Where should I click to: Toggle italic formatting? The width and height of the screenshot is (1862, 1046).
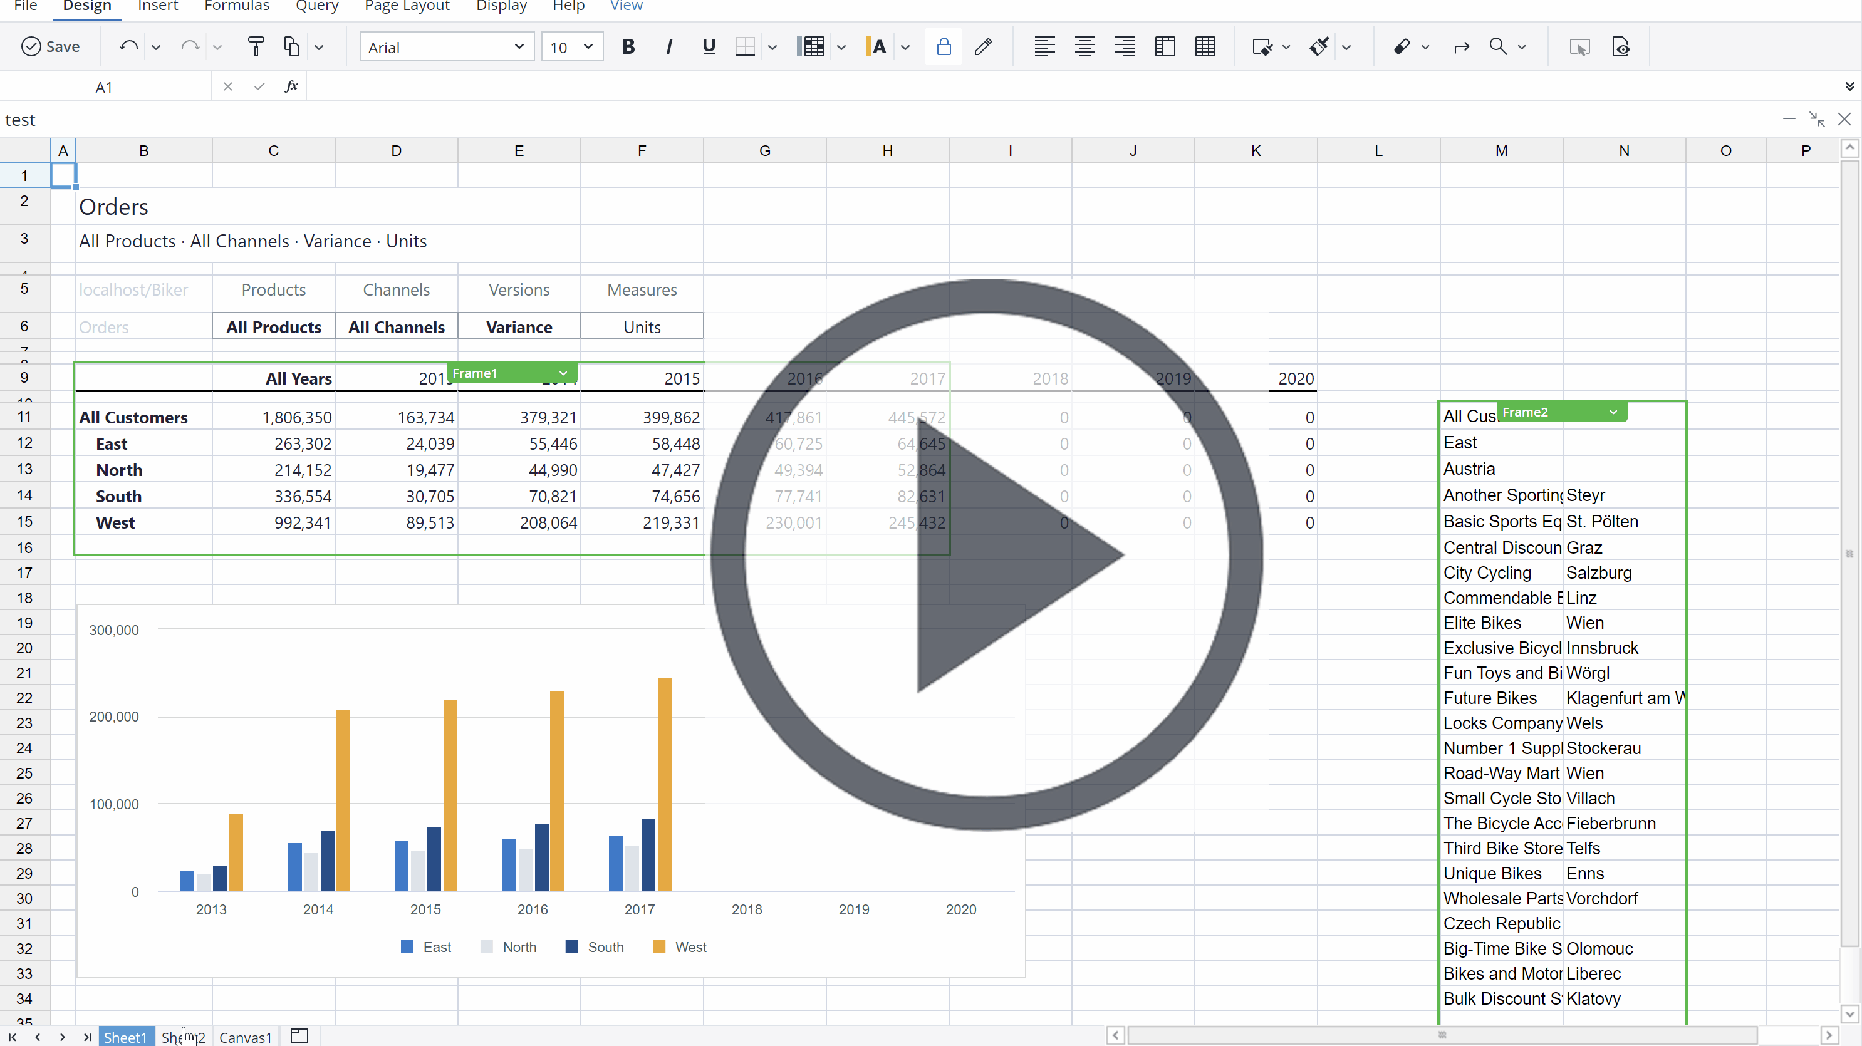click(668, 47)
